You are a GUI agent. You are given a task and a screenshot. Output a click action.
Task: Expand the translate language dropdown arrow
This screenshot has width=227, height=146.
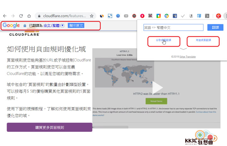tap(62, 26)
